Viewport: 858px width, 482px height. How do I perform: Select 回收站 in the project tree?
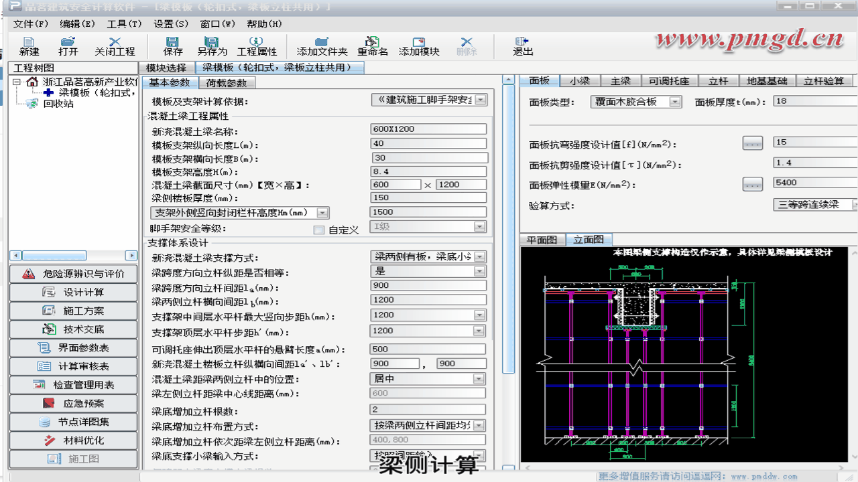(x=58, y=104)
